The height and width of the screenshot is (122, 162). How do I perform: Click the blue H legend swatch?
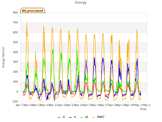[70, 117]
